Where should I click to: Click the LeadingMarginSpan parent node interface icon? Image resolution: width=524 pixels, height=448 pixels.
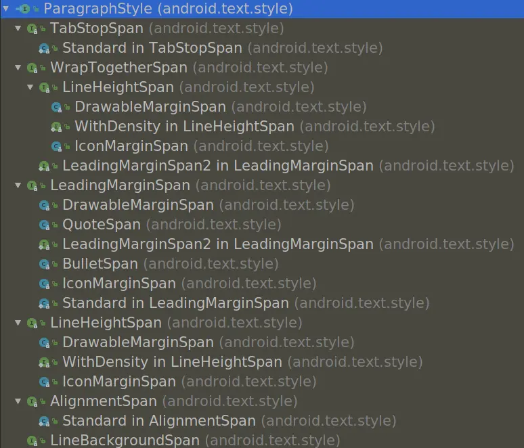click(x=32, y=185)
